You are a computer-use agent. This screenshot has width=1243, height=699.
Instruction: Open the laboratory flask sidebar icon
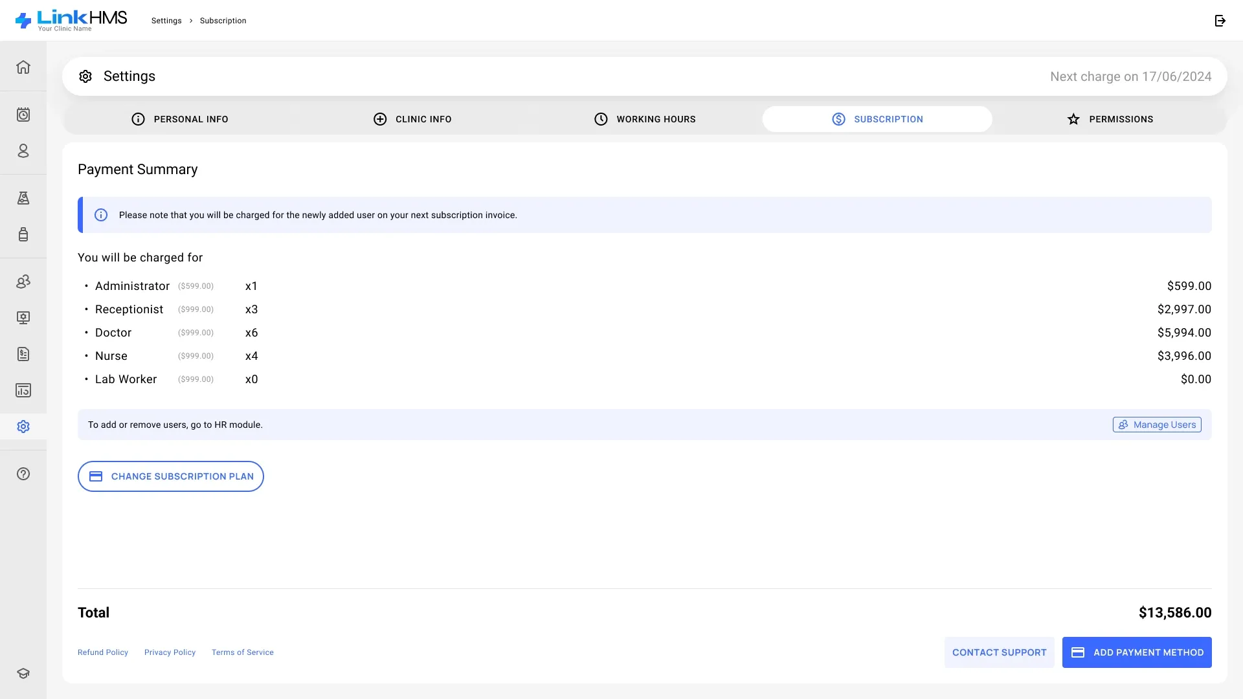23,198
